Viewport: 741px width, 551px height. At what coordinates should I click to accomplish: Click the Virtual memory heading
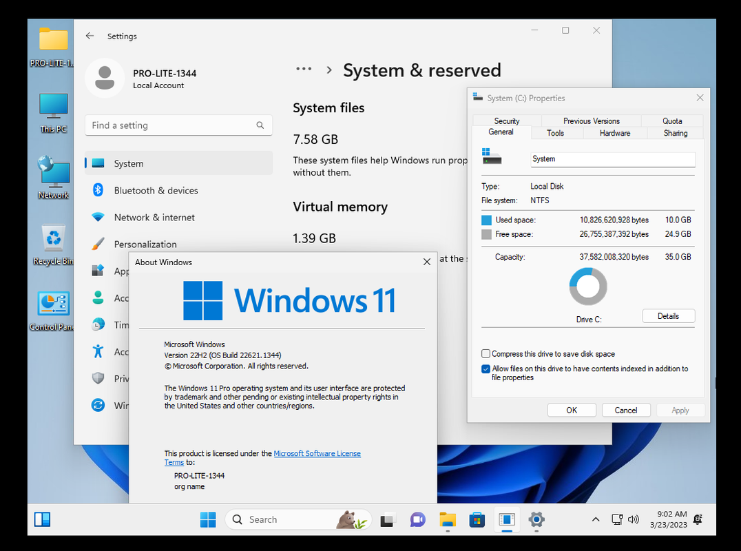[340, 207]
